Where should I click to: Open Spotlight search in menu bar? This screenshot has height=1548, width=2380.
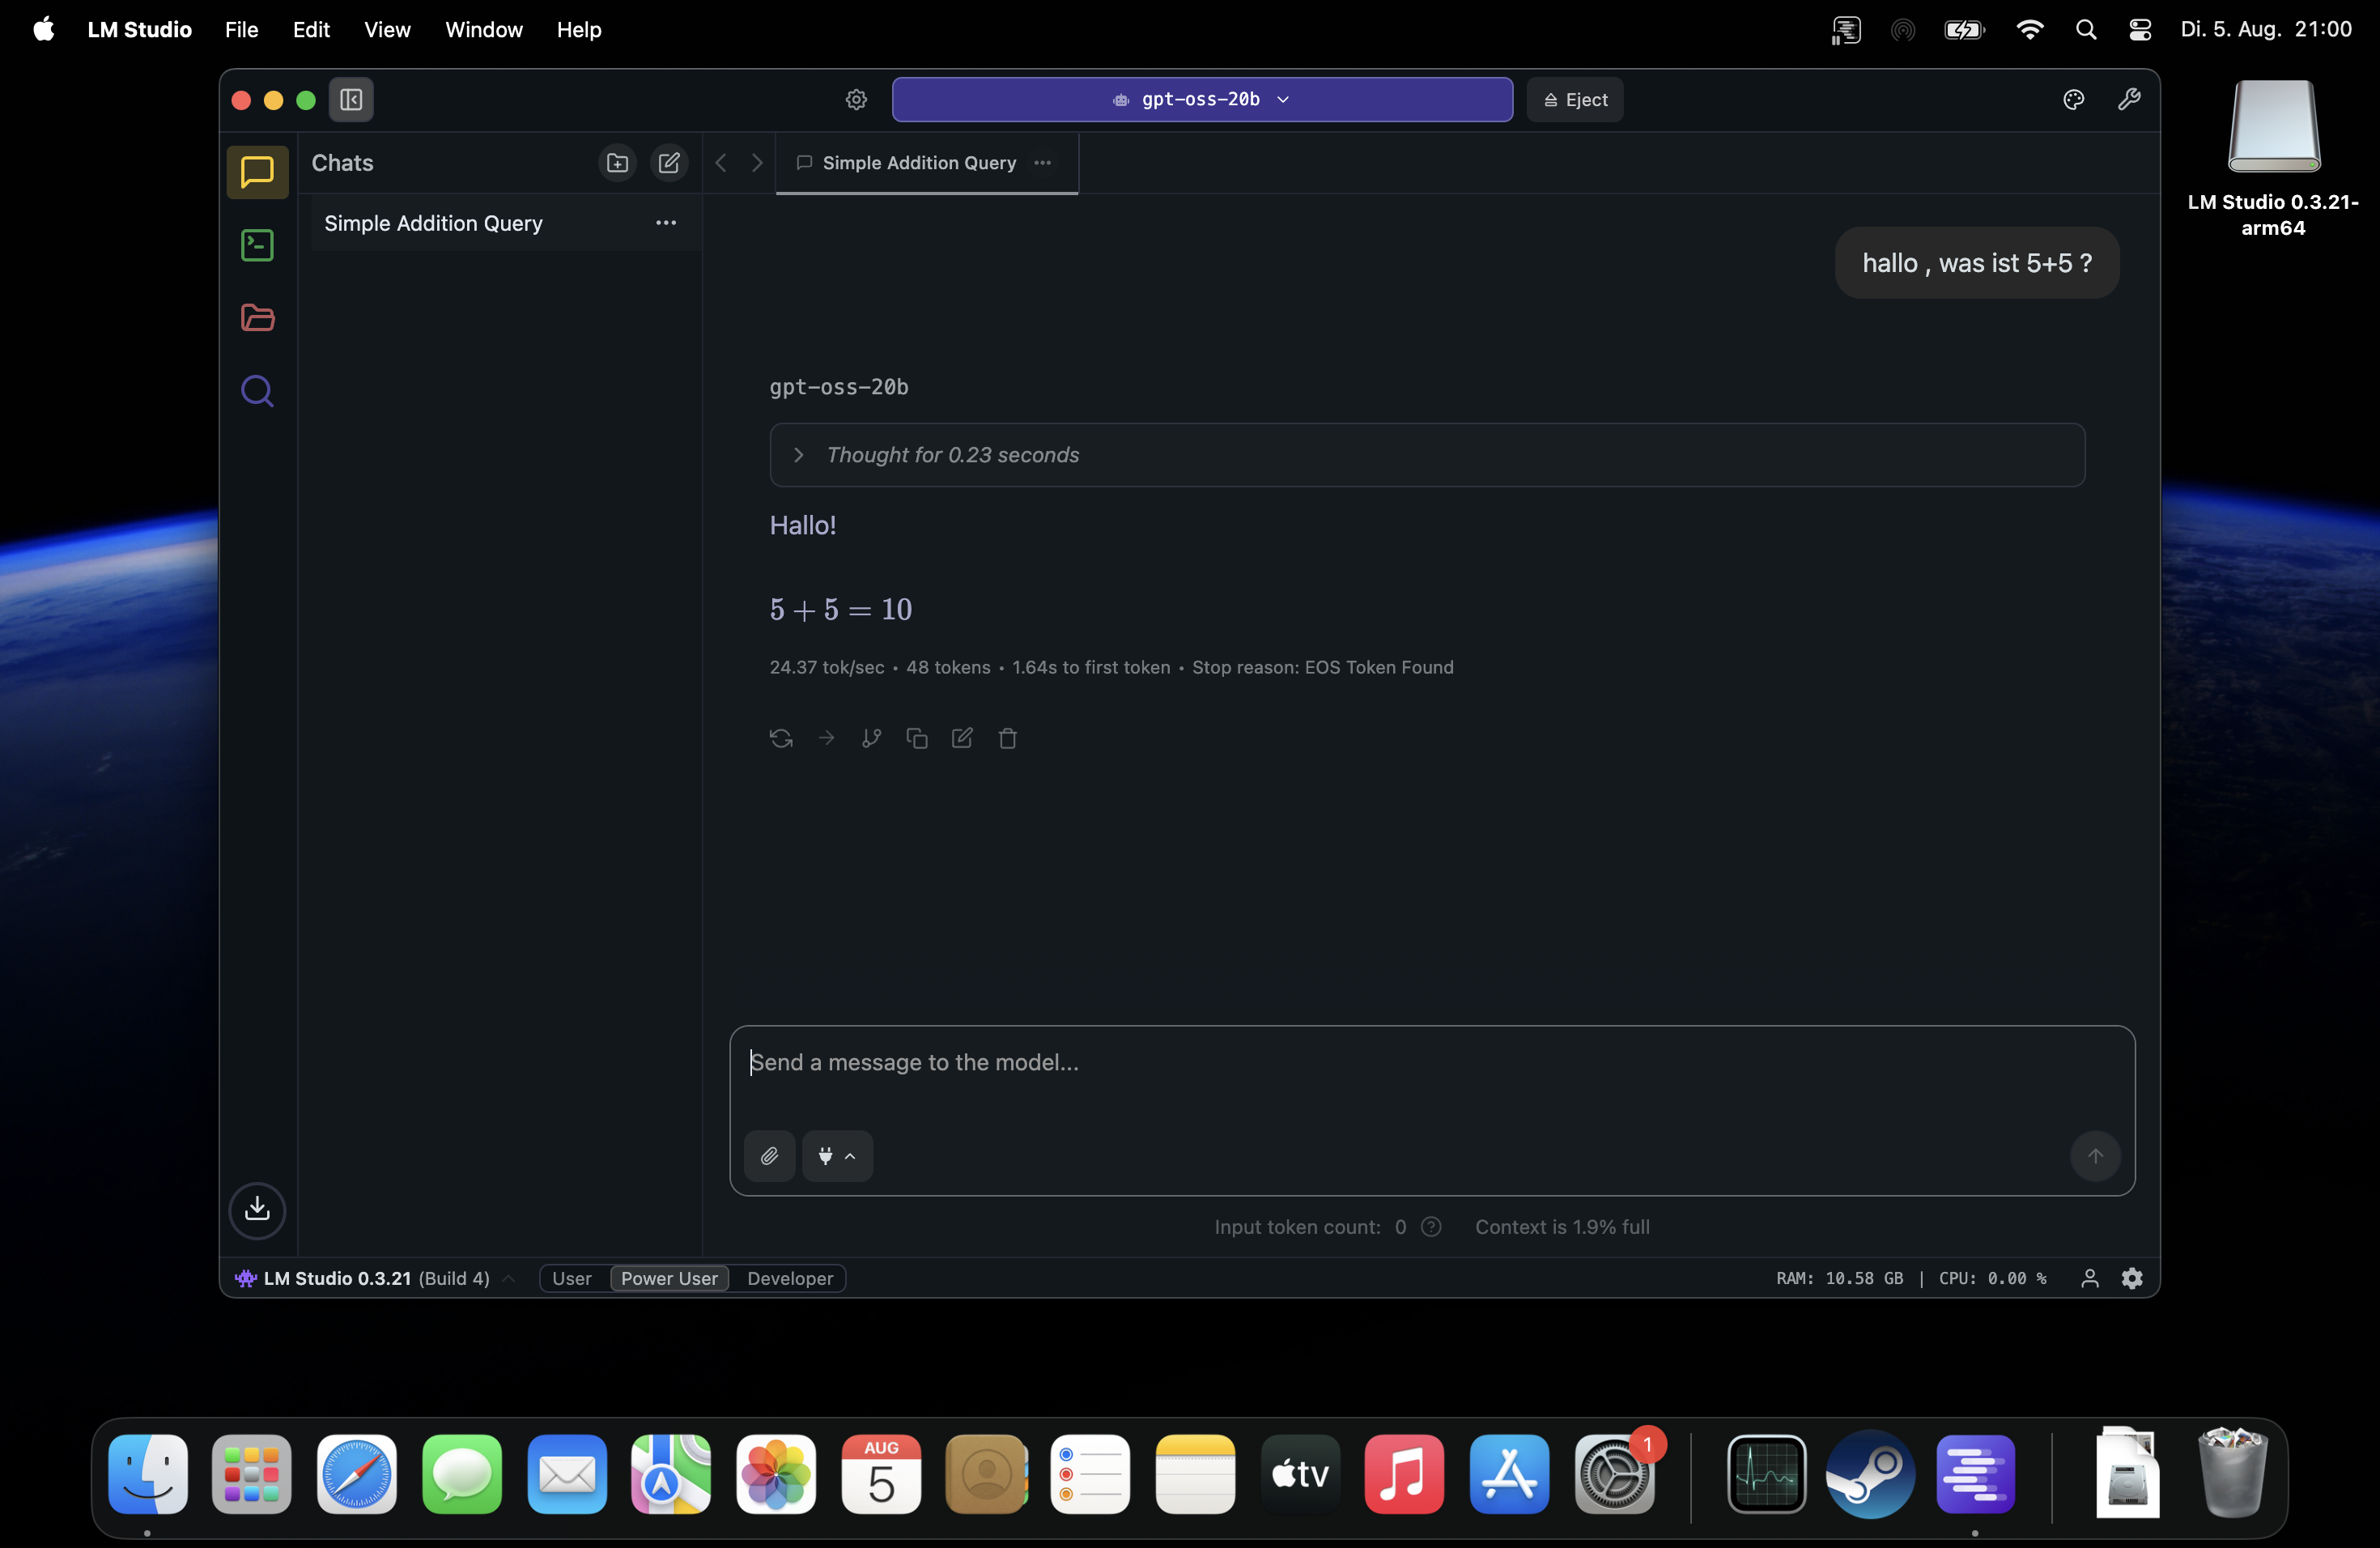coord(2085,29)
